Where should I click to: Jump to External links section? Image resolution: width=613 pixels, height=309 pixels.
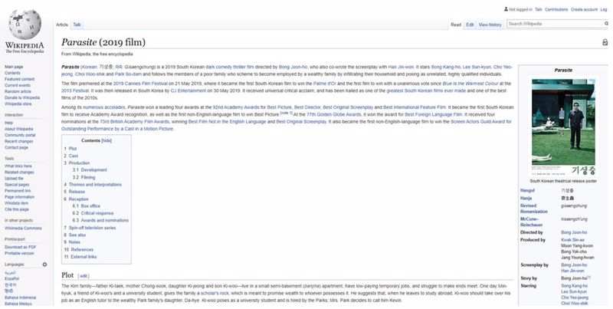click(x=84, y=257)
